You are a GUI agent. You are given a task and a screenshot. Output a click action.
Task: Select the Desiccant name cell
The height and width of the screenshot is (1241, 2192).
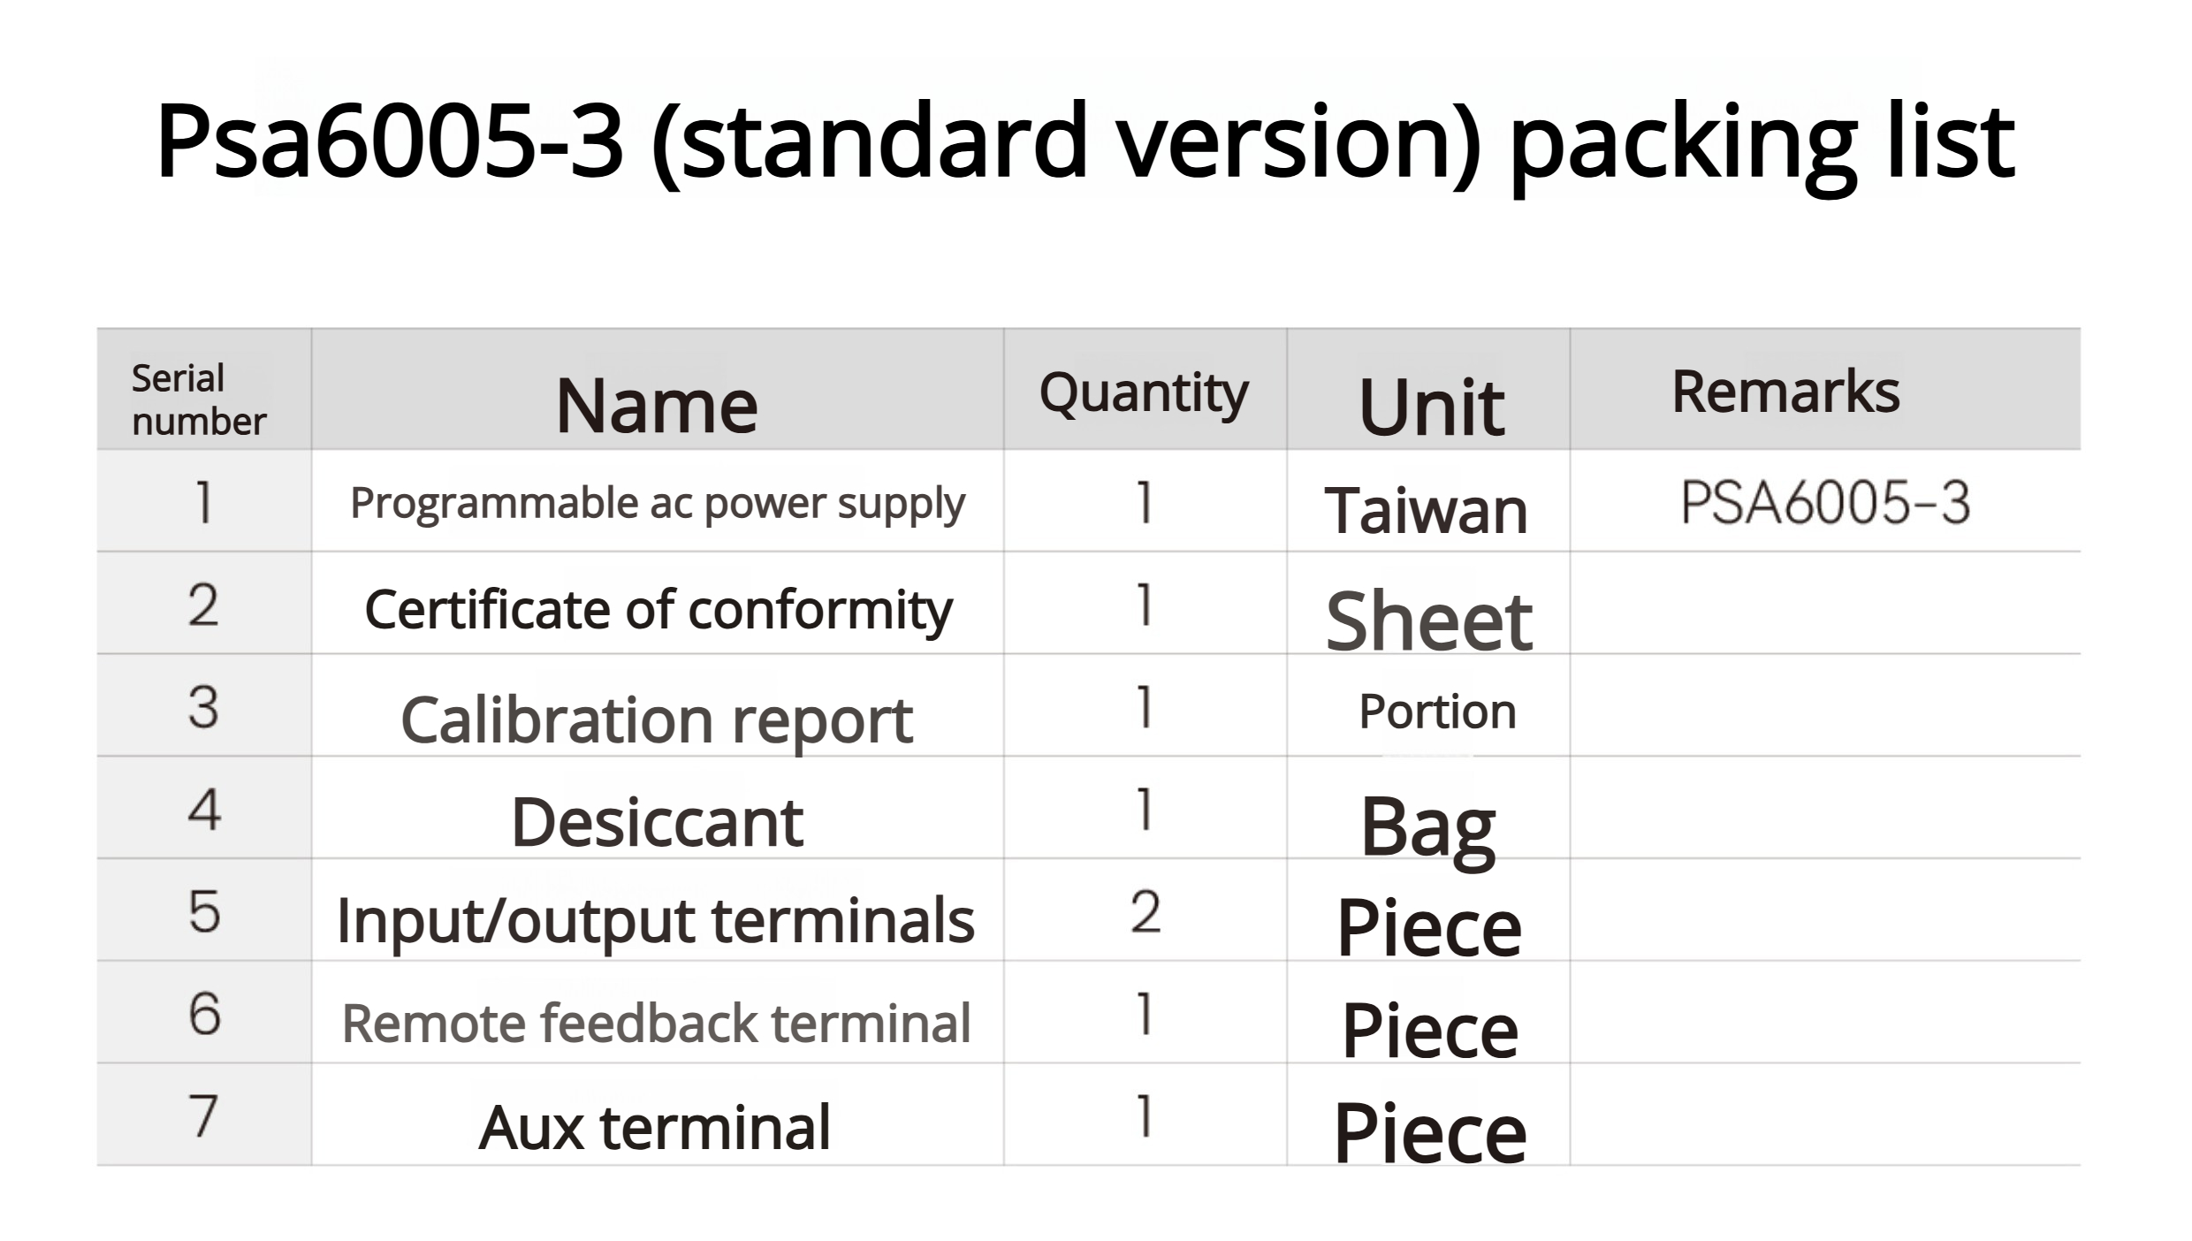point(657,822)
